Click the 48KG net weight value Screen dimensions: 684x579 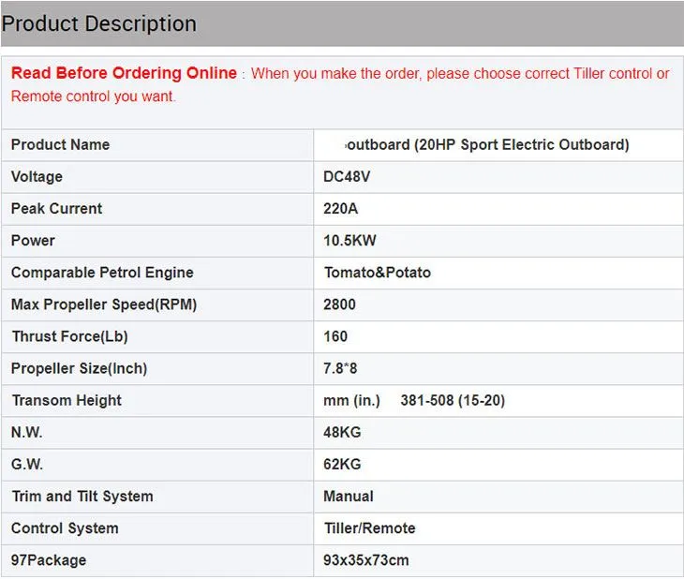pos(342,432)
